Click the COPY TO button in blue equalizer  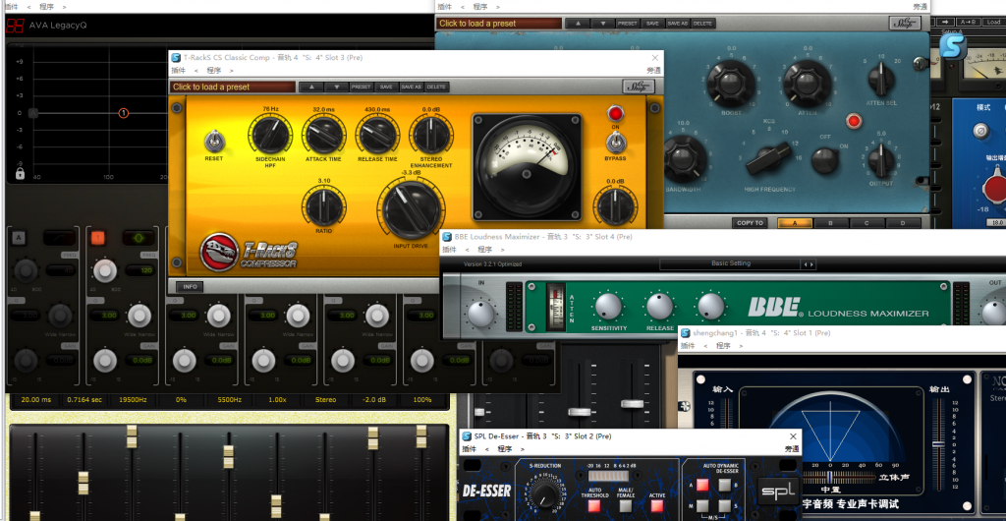[x=750, y=223]
